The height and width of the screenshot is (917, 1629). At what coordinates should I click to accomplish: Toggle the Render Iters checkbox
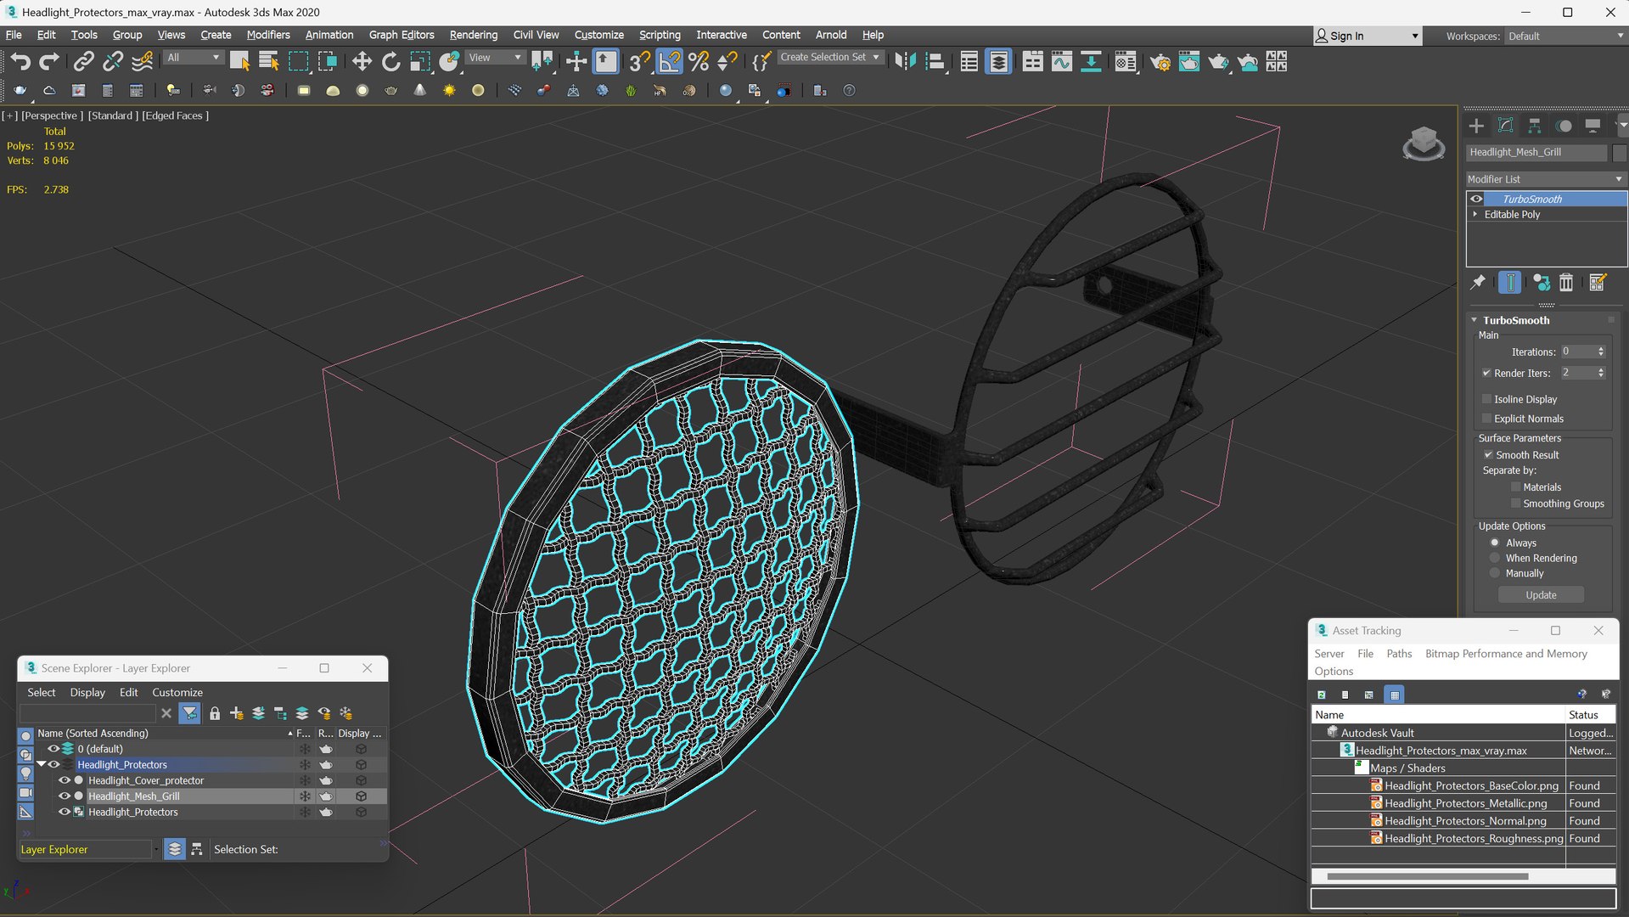1486,373
